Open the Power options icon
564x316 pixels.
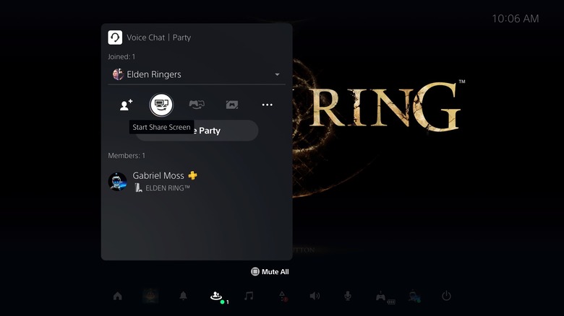click(x=446, y=296)
